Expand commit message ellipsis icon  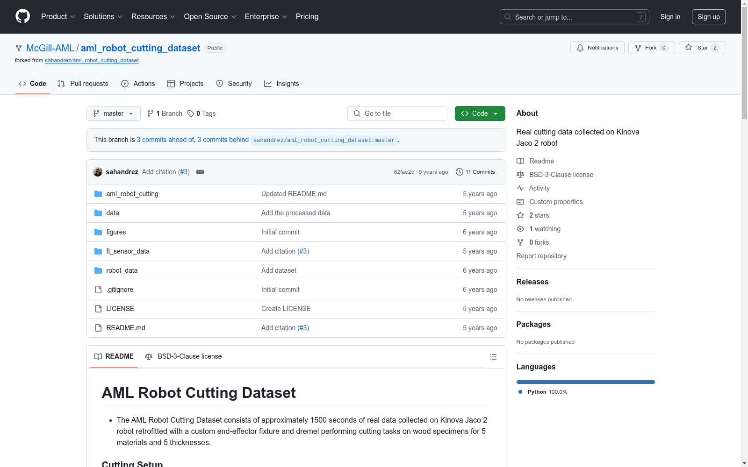point(200,172)
